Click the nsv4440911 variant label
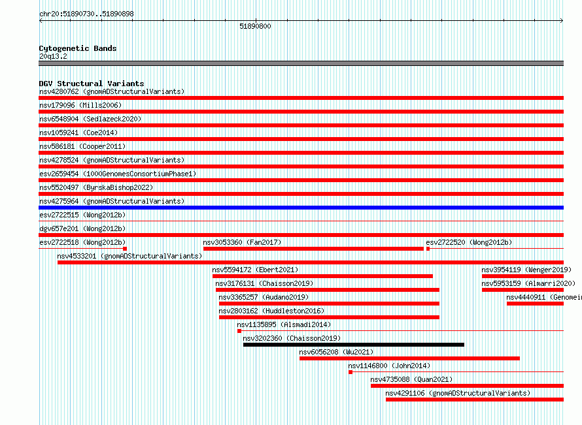This screenshot has height=425, width=582. click(x=544, y=297)
